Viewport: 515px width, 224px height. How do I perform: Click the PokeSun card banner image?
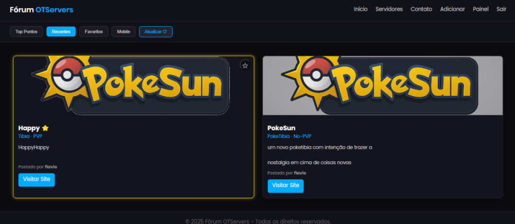(x=382, y=85)
